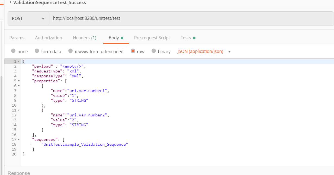Switch to the Headers (1) tab
Screen dimensions: 334x175
click(x=85, y=38)
